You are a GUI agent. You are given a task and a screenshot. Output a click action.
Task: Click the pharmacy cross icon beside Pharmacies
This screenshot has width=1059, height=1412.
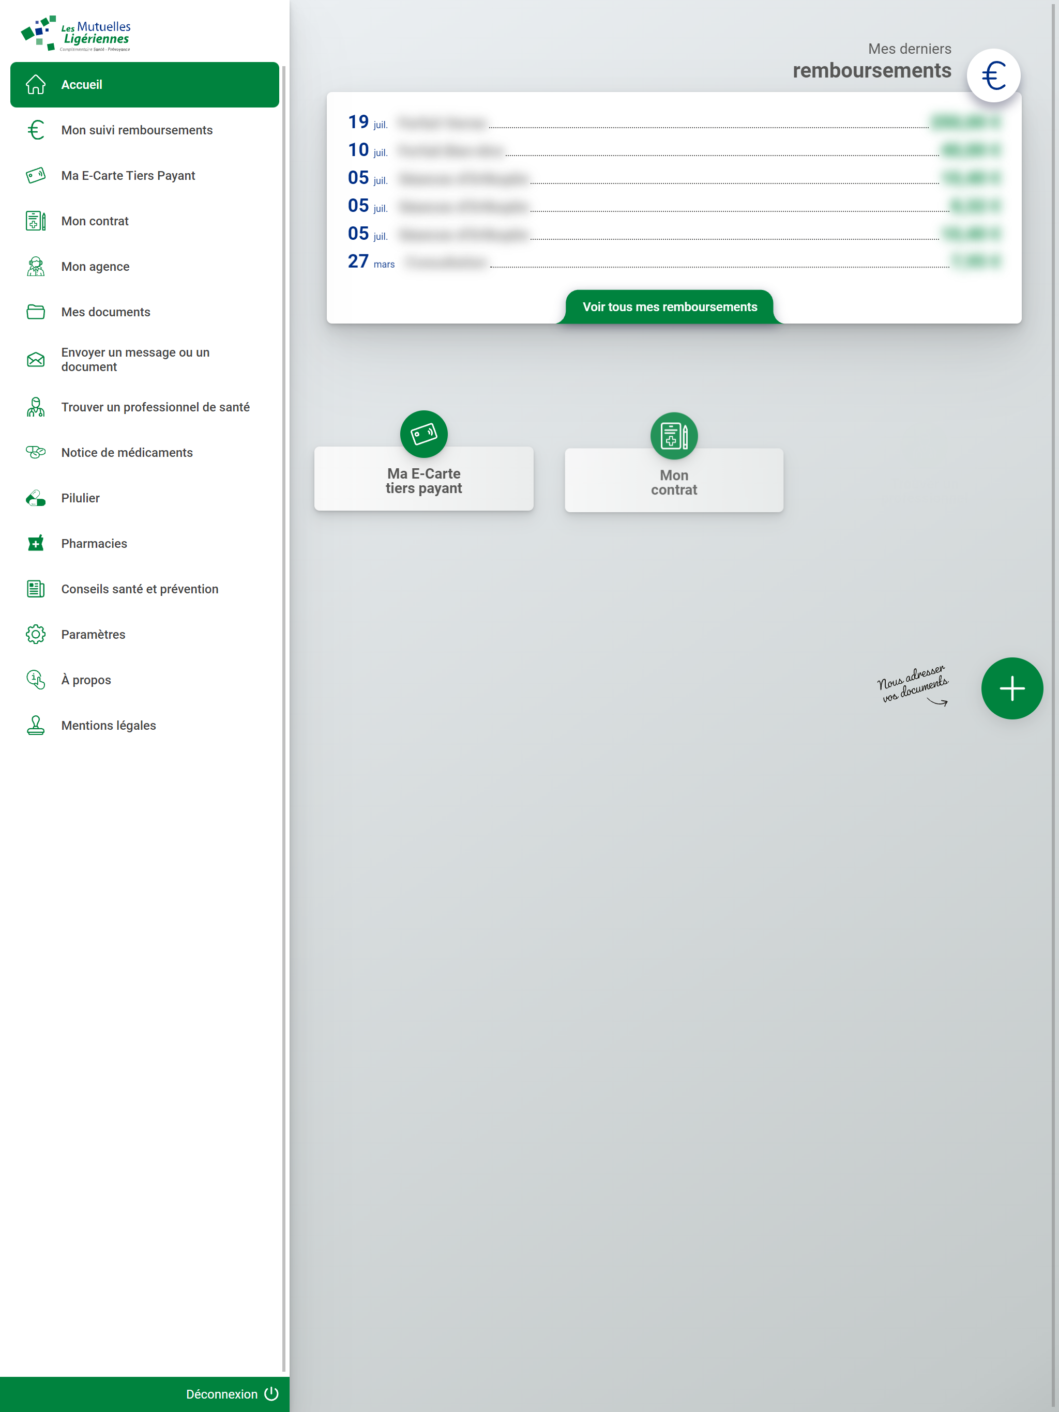[36, 543]
